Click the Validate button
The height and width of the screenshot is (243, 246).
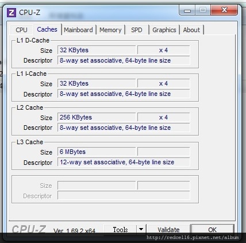pyautogui.click(x=168, y=230)
